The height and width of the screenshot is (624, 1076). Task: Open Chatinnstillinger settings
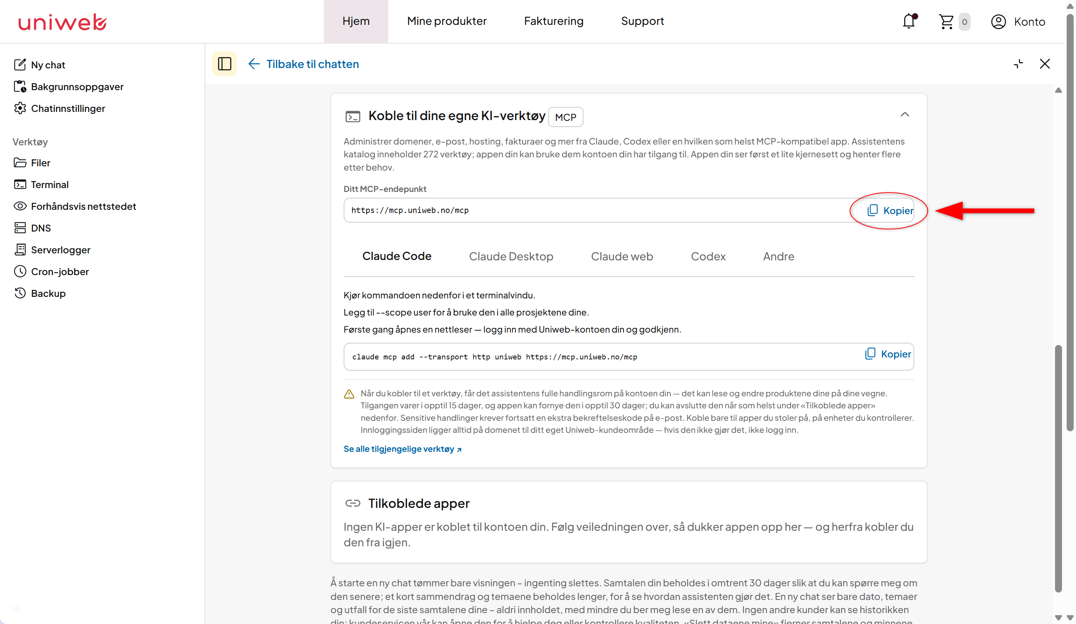coord(59,108)
